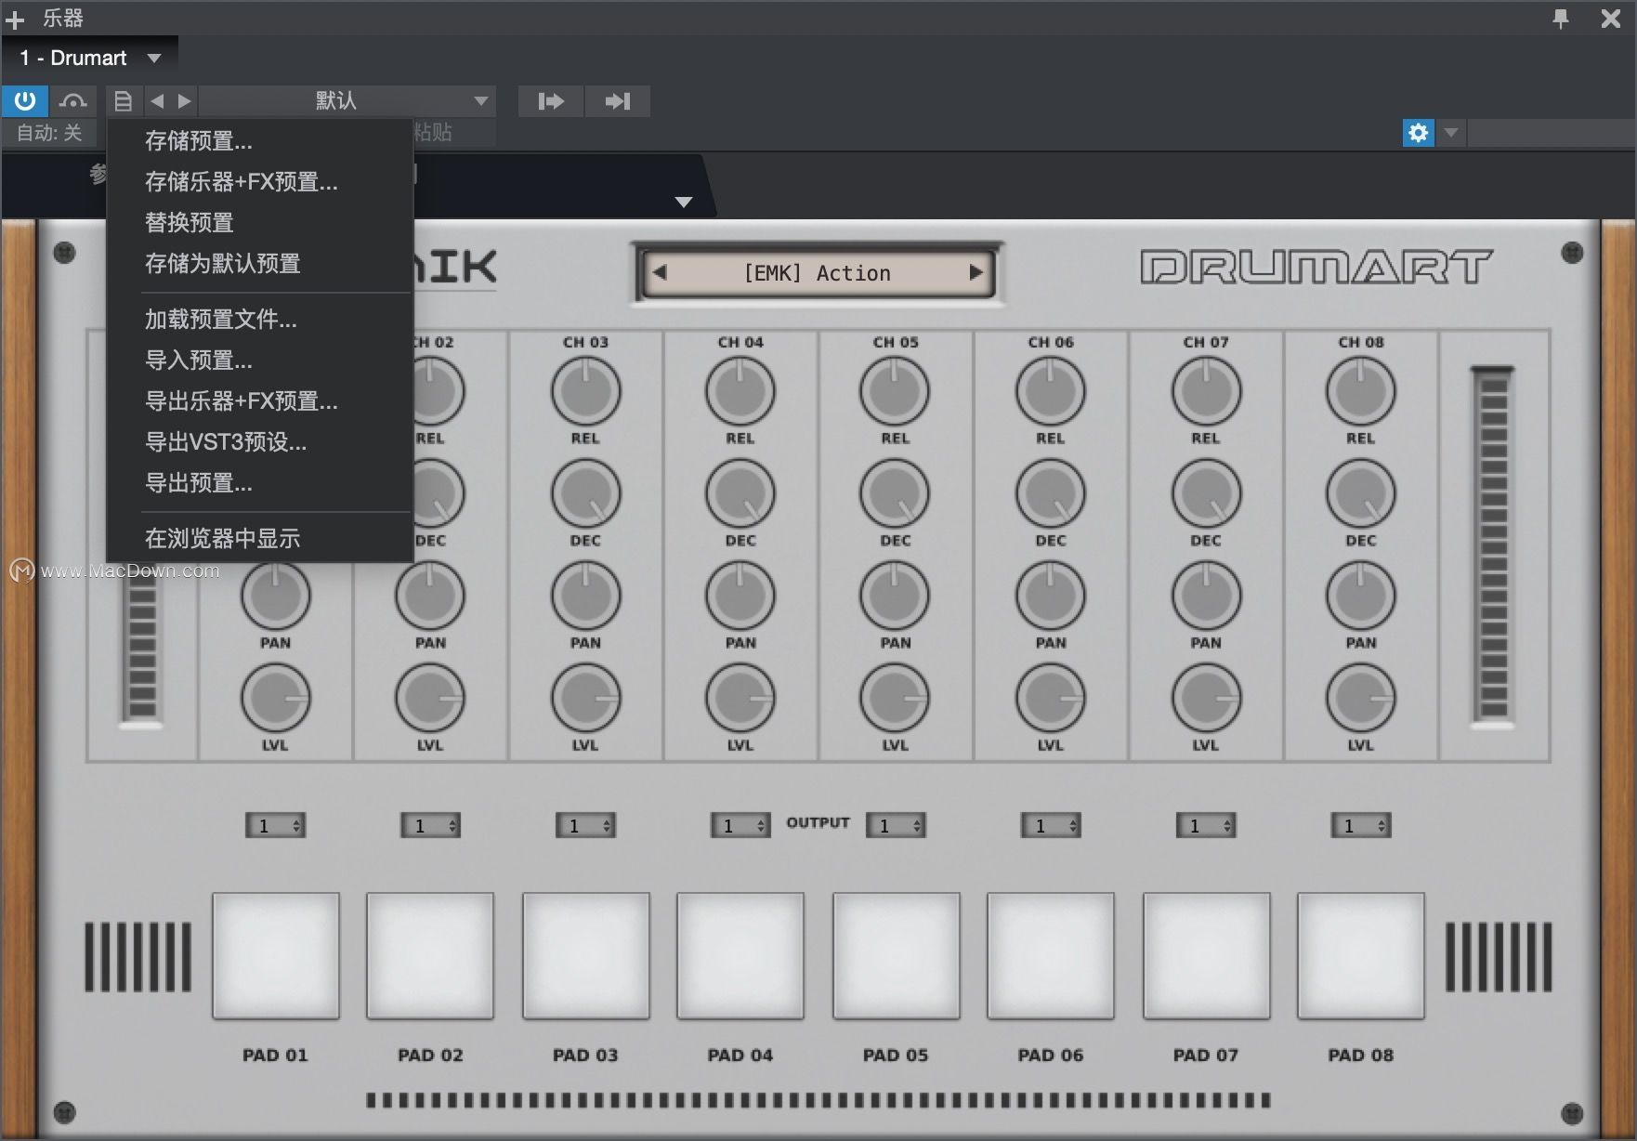Click the CH 08 REL knob
This screenshot has width=1637, height=1141.
tap(1361, 391)
